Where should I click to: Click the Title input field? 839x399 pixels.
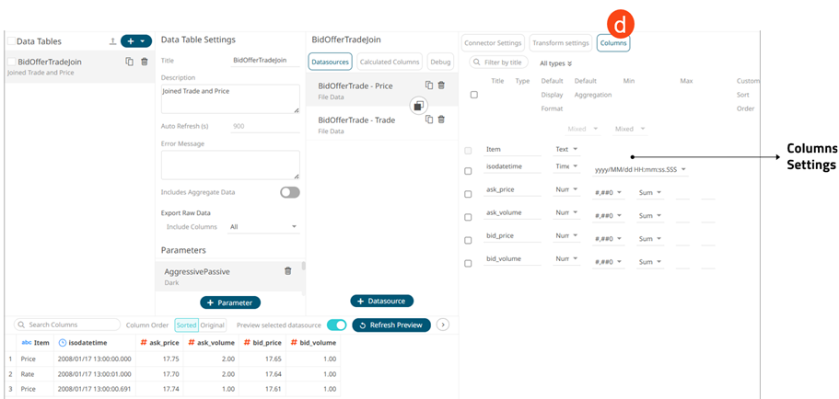[265, 61]
